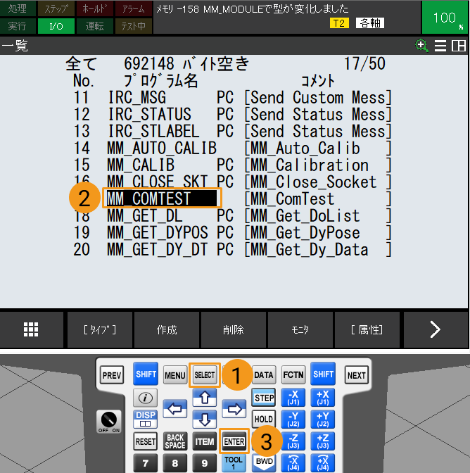Click the +X rotation (J4) jog key
This screenshot has height=473, width=470.
click(x=323, y=462)
